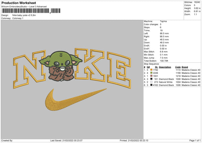Click the "Description" column header

(165, 67)
